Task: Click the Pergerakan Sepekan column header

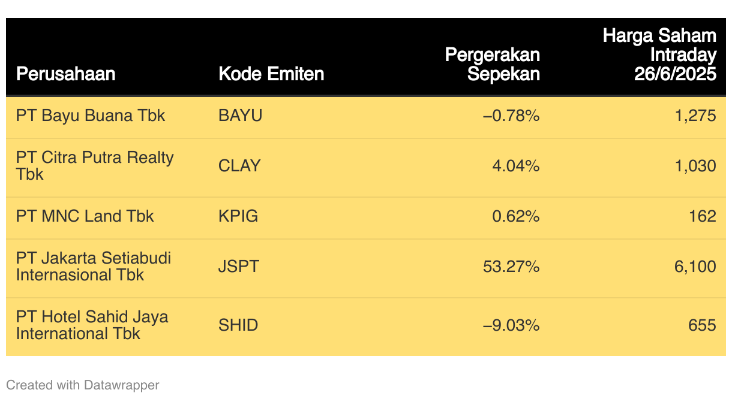Action: coord(492,64)
